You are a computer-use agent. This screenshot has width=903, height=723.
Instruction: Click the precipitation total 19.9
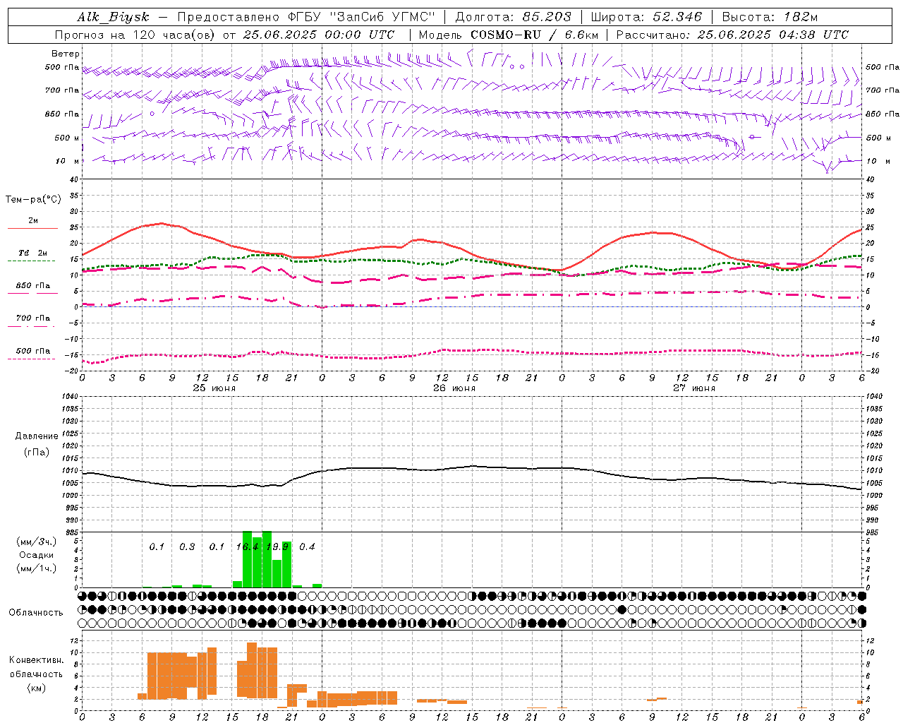[277, 546]
